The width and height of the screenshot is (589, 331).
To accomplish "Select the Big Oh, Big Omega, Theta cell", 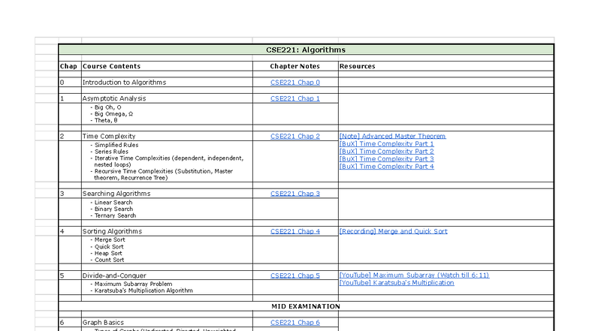I will point(167,114).
